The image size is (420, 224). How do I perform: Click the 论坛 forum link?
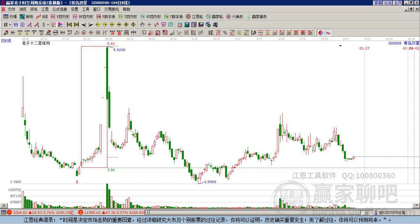[388, 3]
